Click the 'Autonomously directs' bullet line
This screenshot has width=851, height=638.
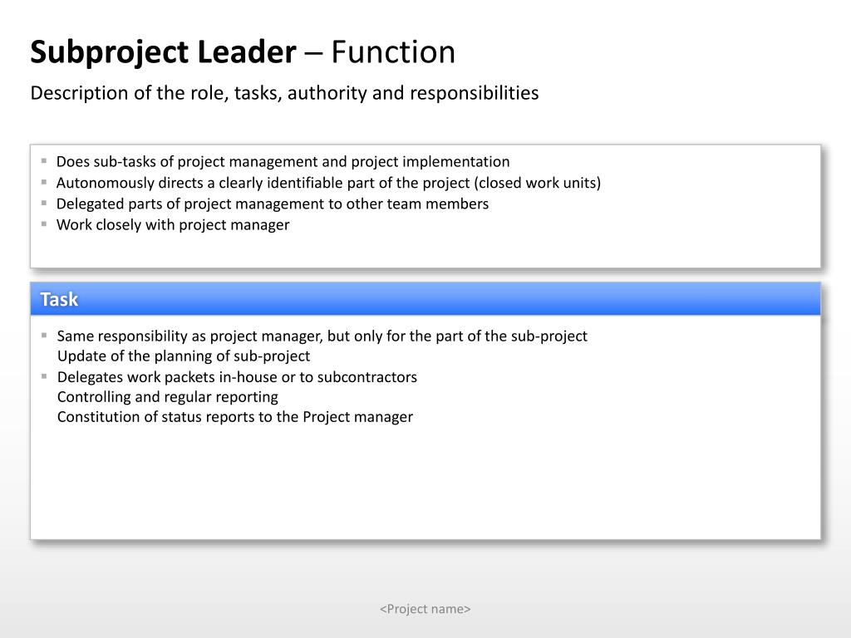[x=328, y=183]
